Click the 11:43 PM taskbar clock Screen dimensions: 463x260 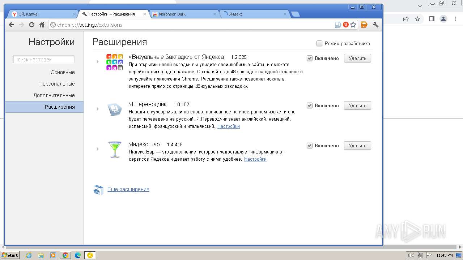[x=445, y=255]
